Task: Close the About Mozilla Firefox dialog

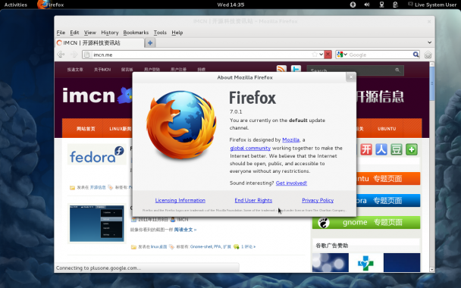Action: [351, 77]
